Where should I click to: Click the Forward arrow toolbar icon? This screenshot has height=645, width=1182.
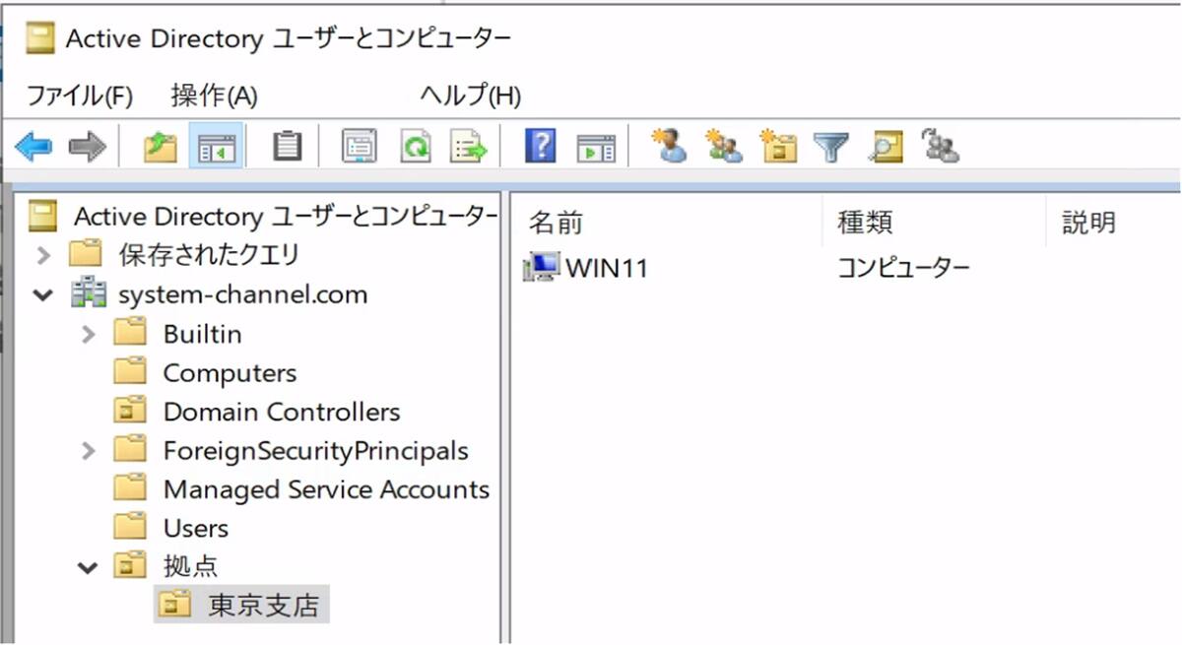pyautogui.click(x=87, y=148)
